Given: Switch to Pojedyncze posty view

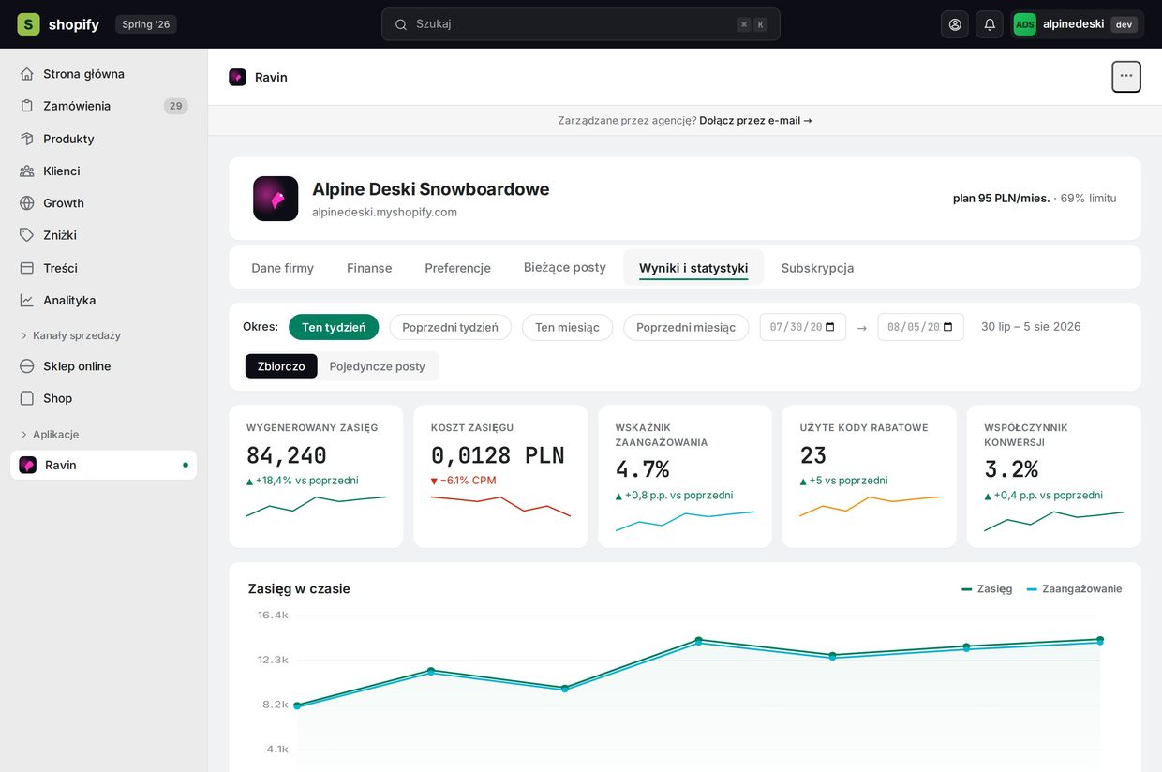Looking at the screenshot, I should 378,366.
